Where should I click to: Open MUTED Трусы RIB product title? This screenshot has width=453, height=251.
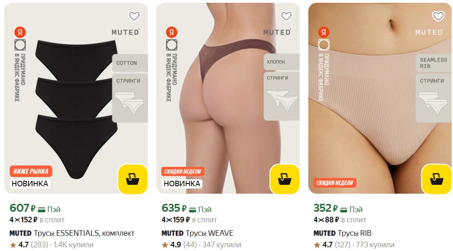pyautogui.click(x=343, y=233)
